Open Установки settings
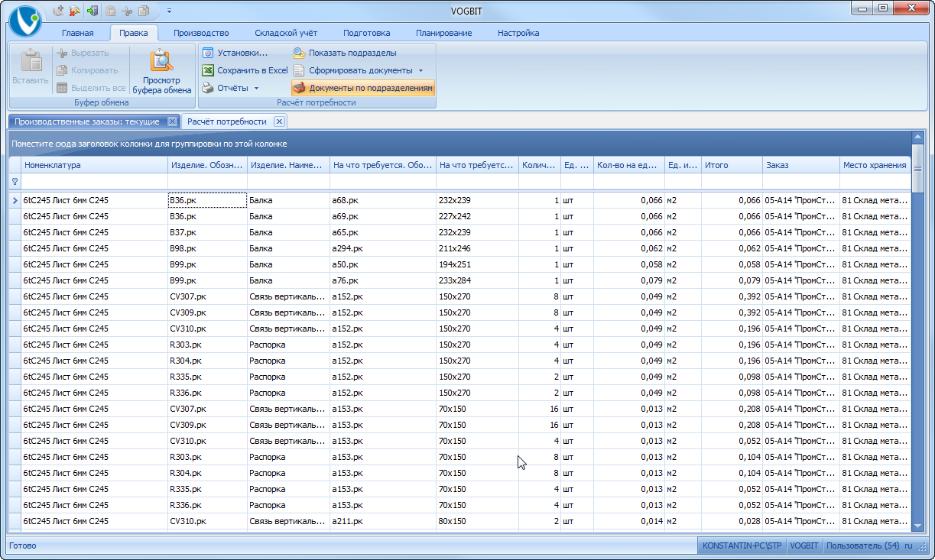This screenshot has width=935, height=560. click(235, 53)
